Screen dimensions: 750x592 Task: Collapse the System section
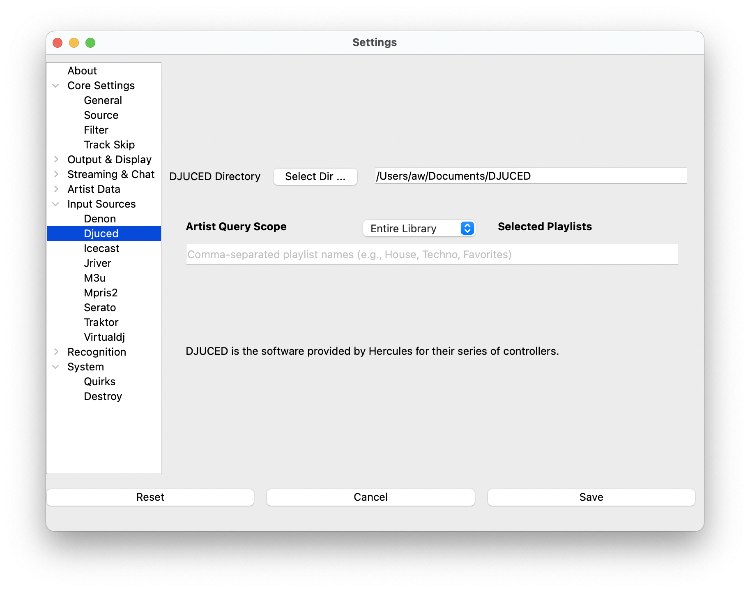pos(56,366)
